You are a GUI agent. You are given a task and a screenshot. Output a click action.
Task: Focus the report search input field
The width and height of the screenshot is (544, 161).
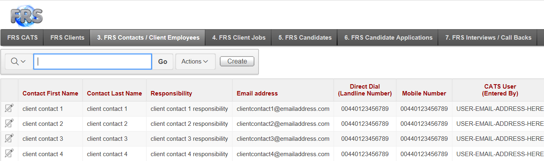[x=92, y=61]
